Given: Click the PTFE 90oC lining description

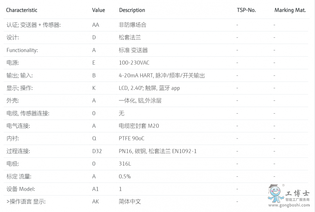Looking at the screenshot, I should point(132,139).
